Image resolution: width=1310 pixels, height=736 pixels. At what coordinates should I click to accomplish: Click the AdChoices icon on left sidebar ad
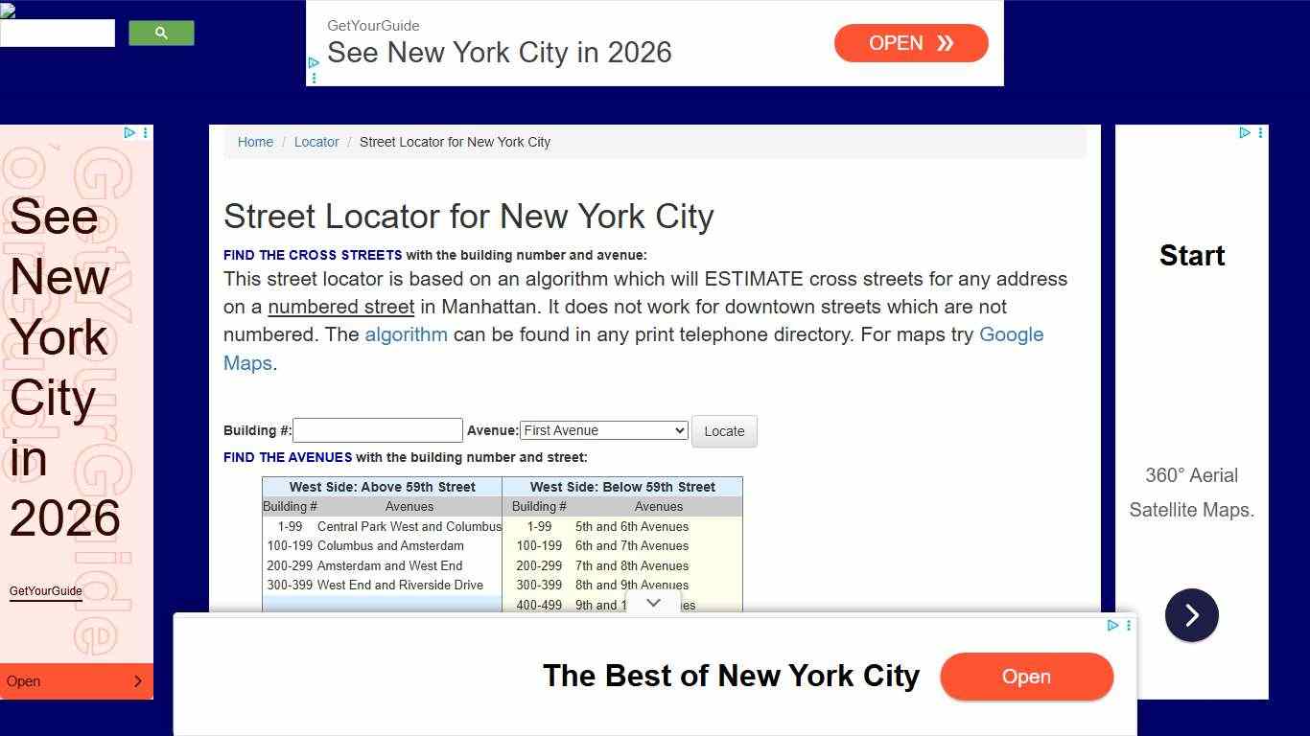[x=129, y=132]
